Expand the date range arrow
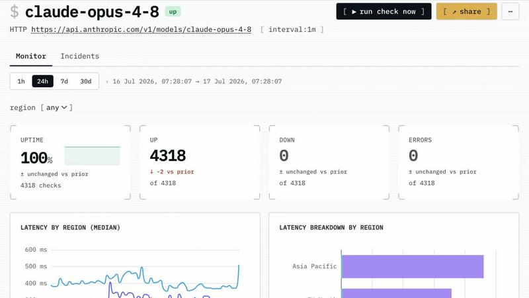This screenshot has width=529, height=298. [x=107, y=81]
